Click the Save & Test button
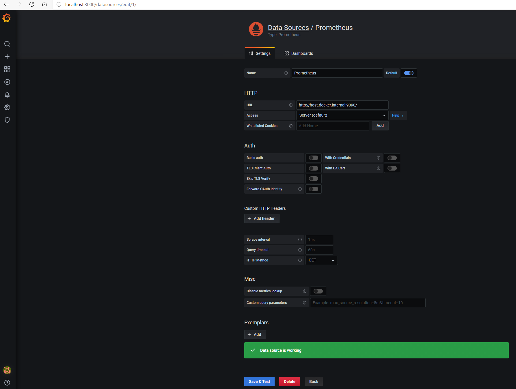516x389 pixels. pos(259,381)
